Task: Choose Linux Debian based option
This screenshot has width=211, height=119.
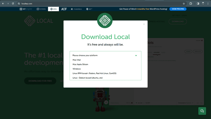Action: tap(88, 78)
